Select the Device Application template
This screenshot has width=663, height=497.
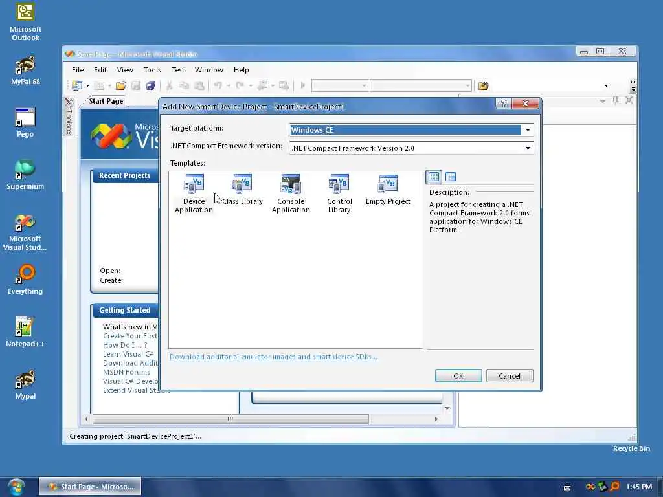(x=194, y=194)
